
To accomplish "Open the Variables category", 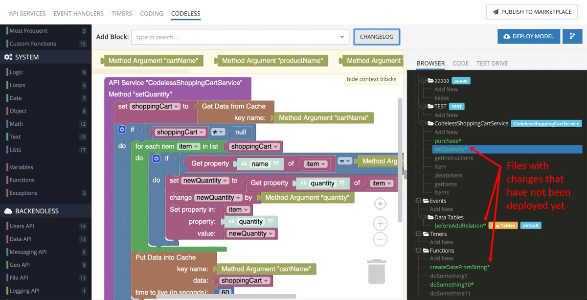I will [x=45, y=167].
